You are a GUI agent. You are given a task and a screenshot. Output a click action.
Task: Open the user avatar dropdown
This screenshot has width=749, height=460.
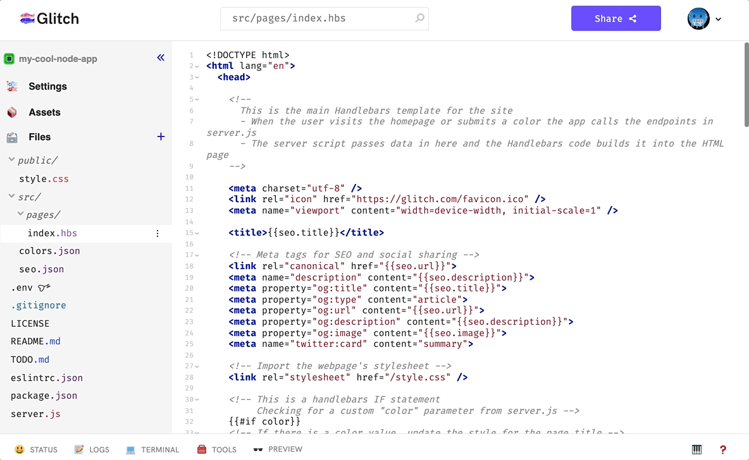704,19
